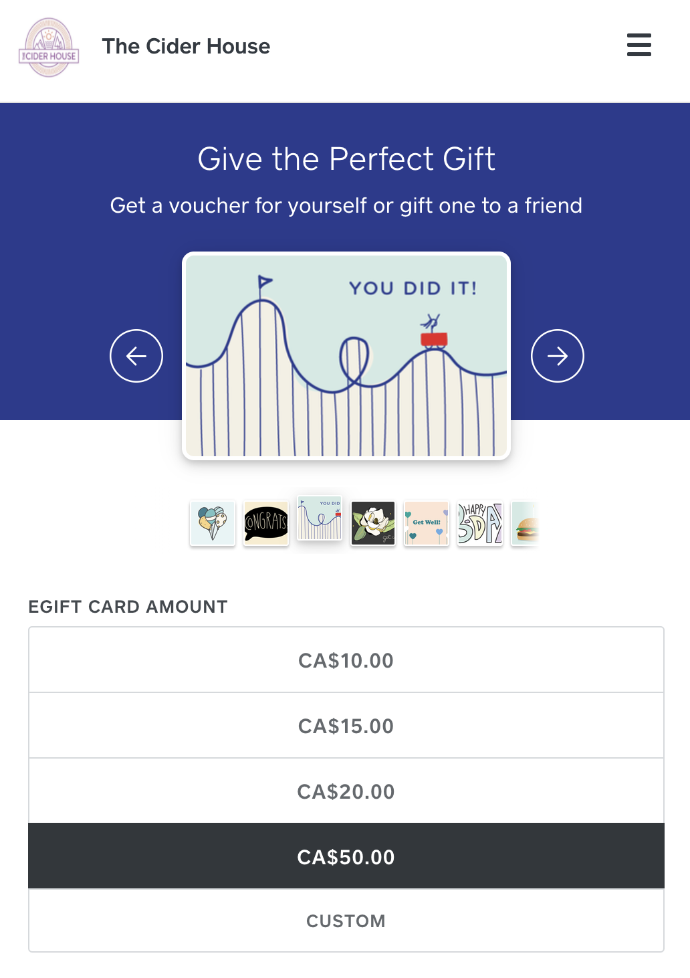Select the burger card thumbnail

click(526, 523)
